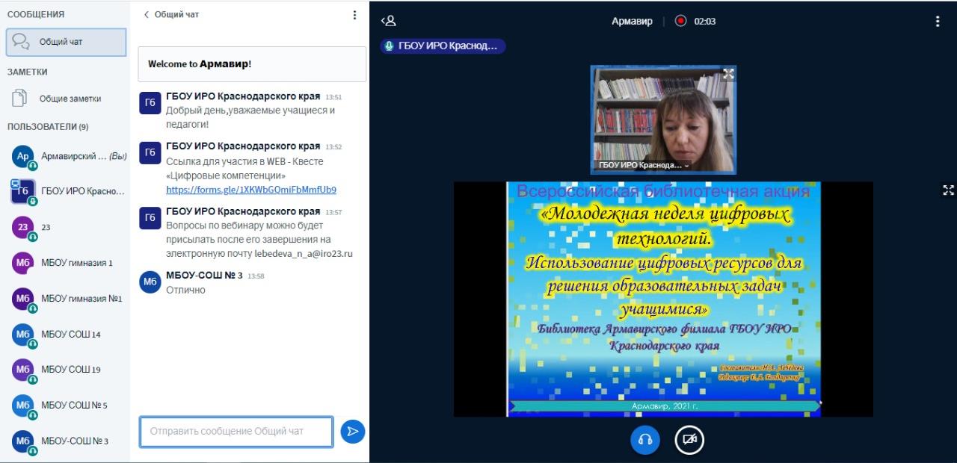Toggle the users list panel icon

tap(388, 21)
